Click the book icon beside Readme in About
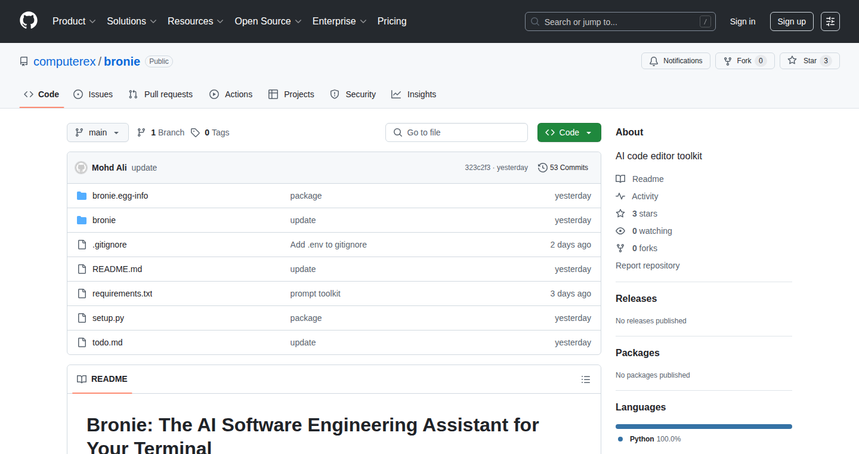Screen dimensions: 859x454 (620, 179)
